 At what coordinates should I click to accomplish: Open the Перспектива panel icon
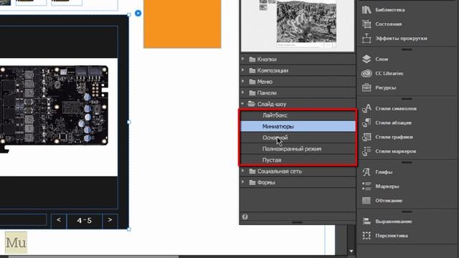pos(366,236)
